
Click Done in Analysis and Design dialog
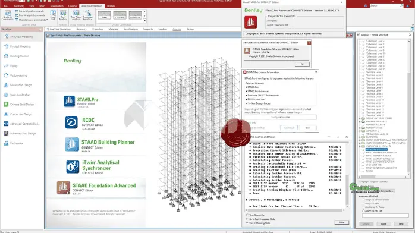point(342,222)
